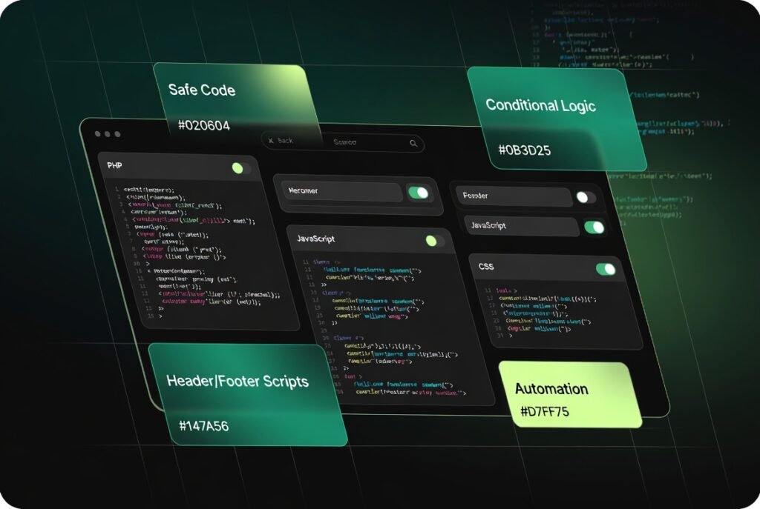The height and width of the screenshot is (509, 760).
Task: Select the #D7FF75 color code
Action: click(544, 412)
